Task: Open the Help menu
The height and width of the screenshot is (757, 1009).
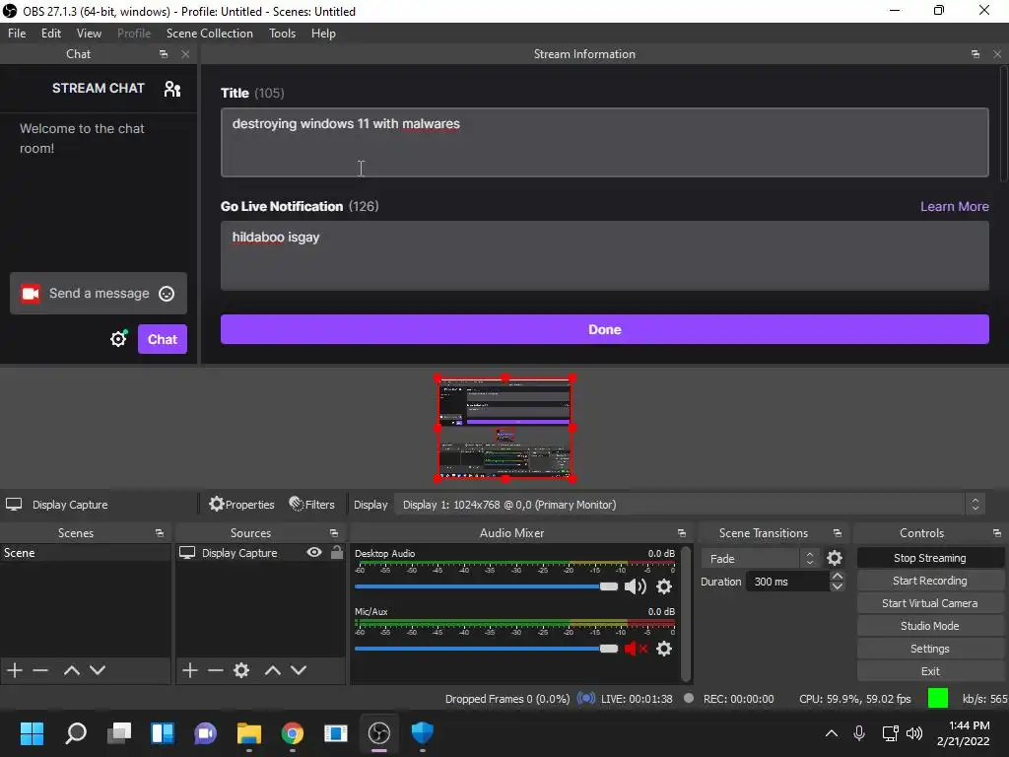Action: click(323, 34)
